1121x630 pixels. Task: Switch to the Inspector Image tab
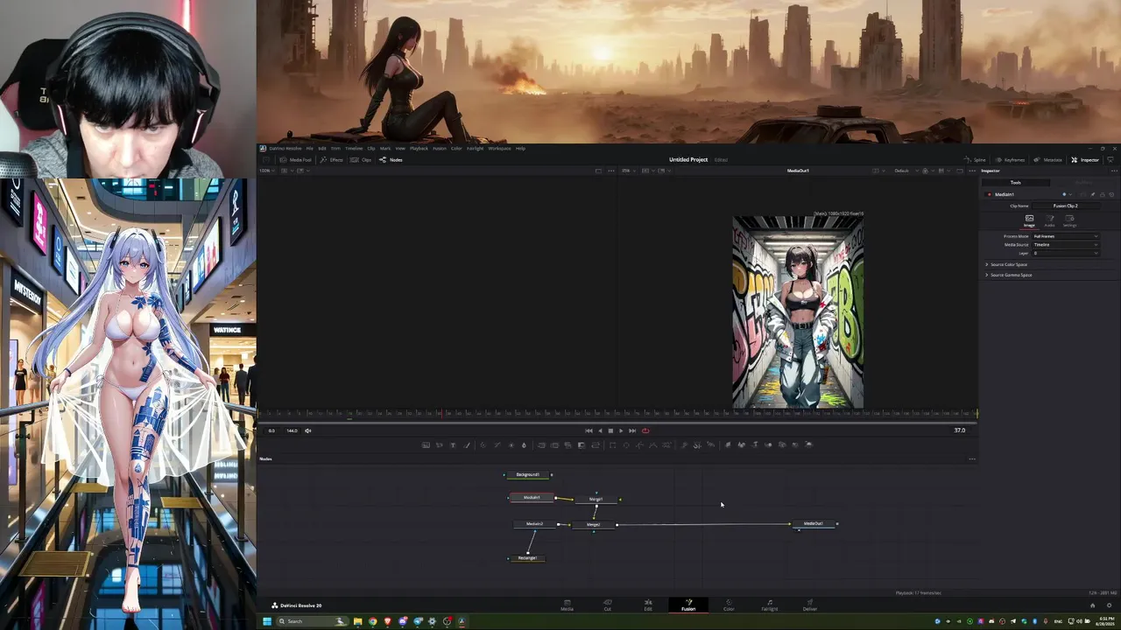click(x=1029, y=220)
